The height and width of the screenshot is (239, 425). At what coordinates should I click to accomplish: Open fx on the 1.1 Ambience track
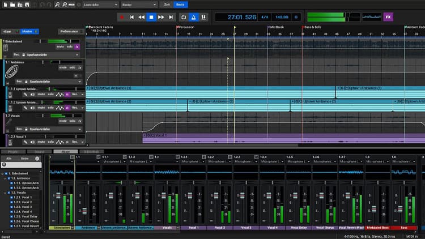click(80, 67)
